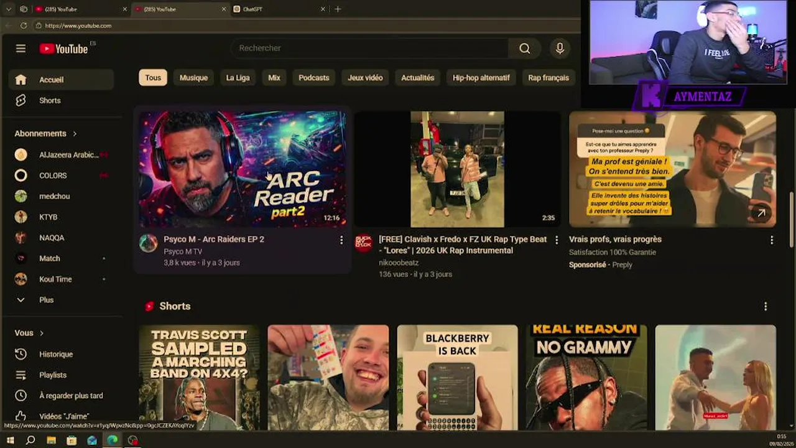This screenshot has width=796, height=448.
Task: Open Microsoft Edge from the taskbar
Action: [x=113, y=440]
